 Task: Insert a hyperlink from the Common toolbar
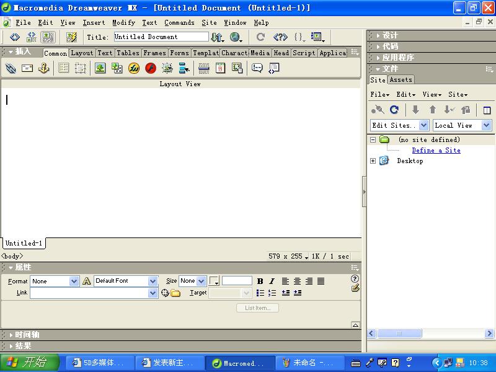[11, 68]
